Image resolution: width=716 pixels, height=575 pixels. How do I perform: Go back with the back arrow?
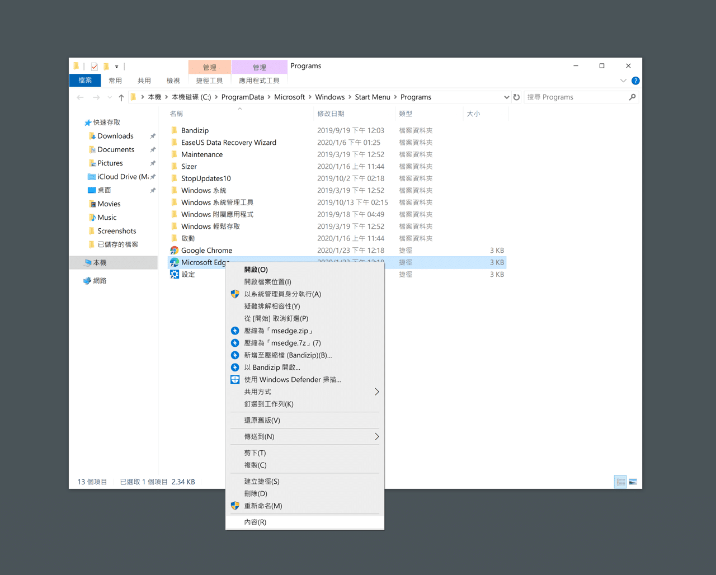point(80,97)
